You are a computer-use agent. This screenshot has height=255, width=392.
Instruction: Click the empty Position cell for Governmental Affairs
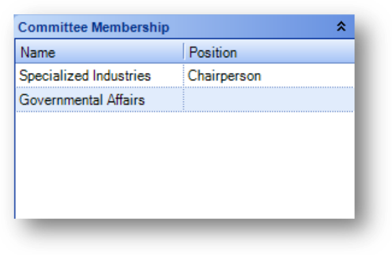269,100
